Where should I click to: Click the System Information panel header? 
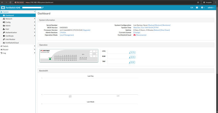126,20
